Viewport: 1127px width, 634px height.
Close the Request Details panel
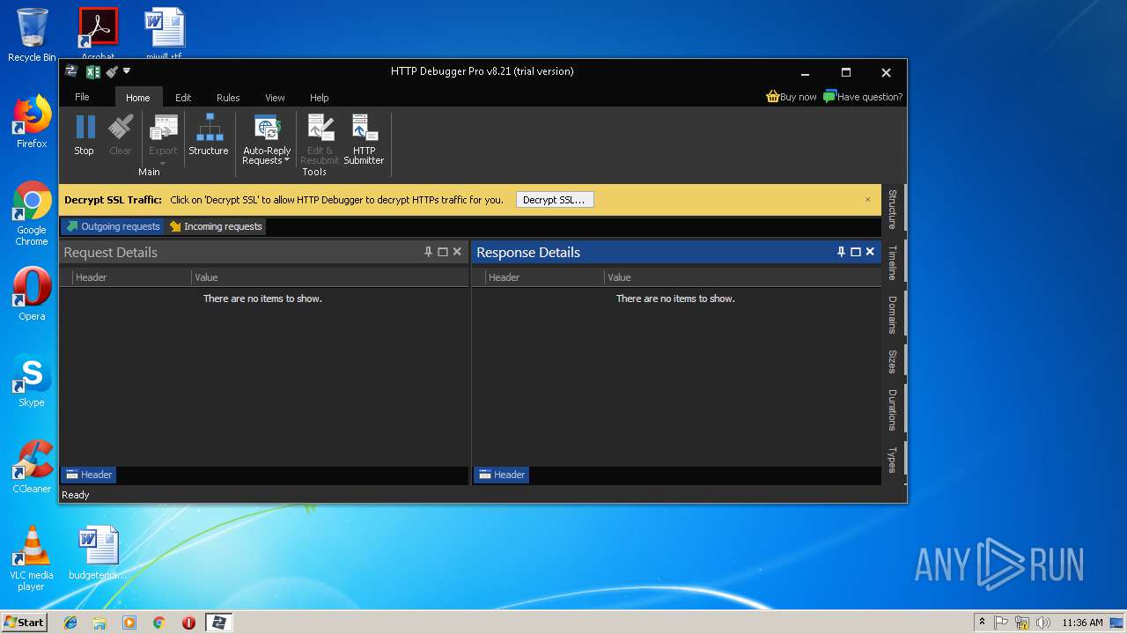(457, 252)
